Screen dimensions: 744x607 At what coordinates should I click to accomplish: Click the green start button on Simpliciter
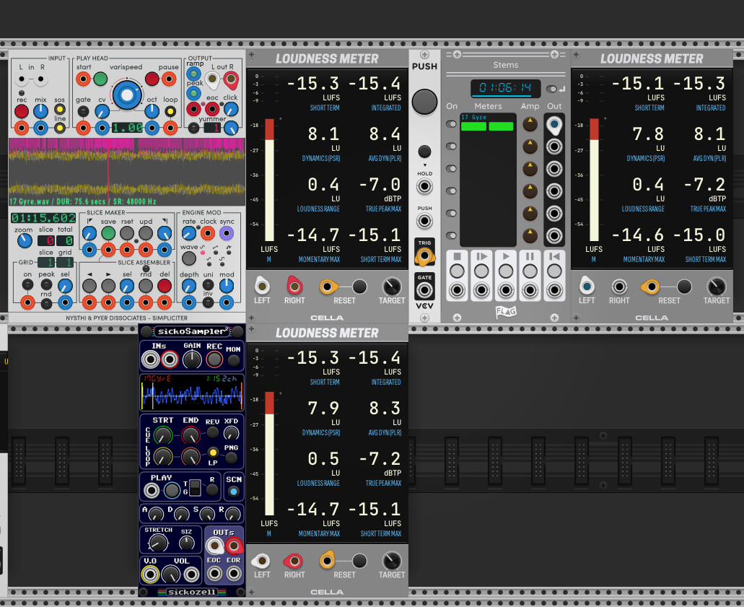click(x=100, y=79)
